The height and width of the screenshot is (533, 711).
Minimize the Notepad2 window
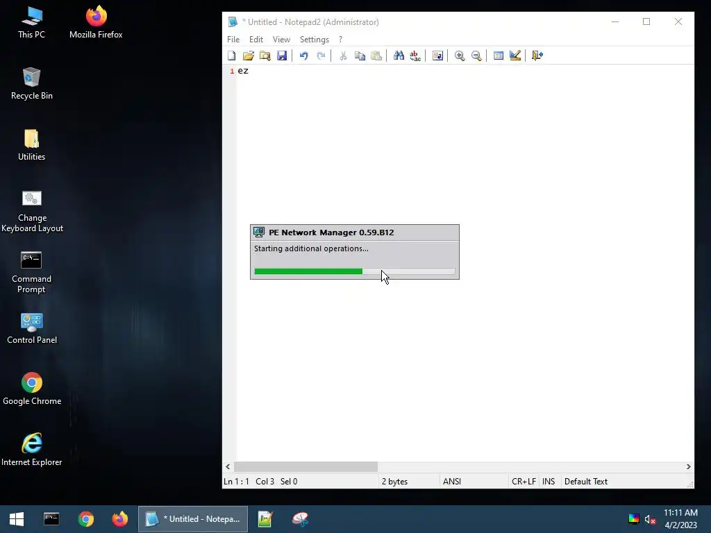tap(615, 22)
